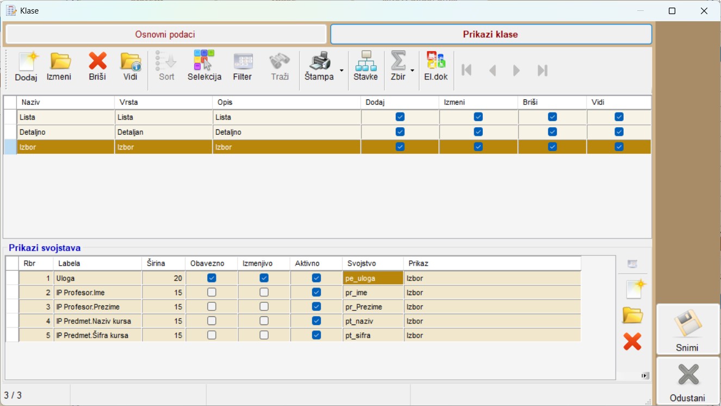Click the Vrsta column header

[163, 102]
